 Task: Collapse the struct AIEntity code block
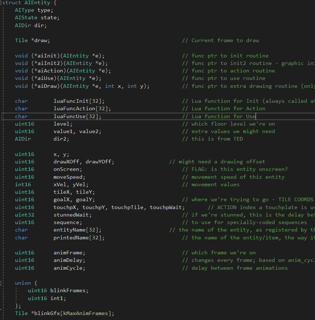tap(1, 3)
